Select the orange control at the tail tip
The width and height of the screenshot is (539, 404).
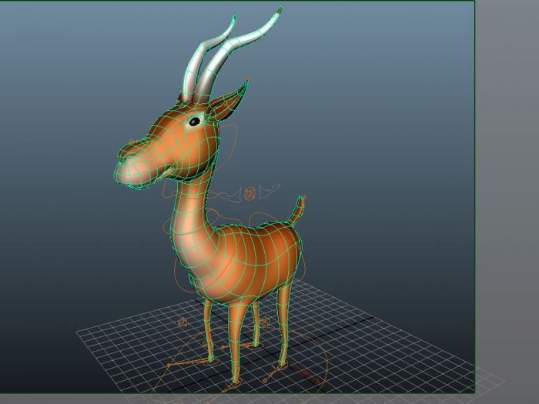click(x=303, y=198)
